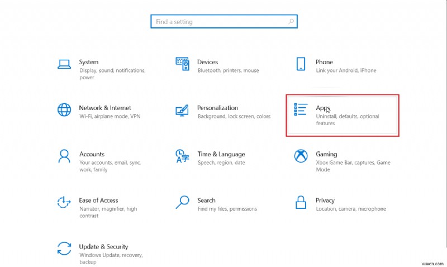447x267 pixels.
Task: Open the Devices keyboard-and-speaker icon
Action: (x=183, y=64)
